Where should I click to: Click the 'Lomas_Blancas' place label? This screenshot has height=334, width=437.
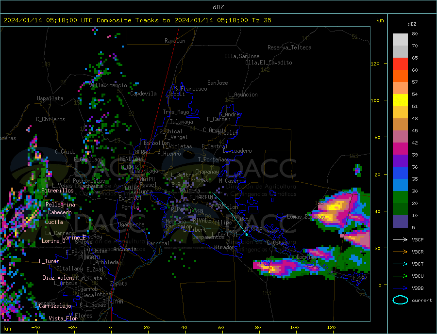coord(306,217)
